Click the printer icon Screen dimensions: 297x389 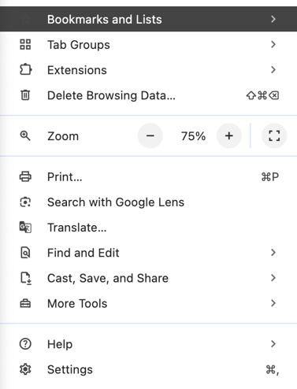(25, 176)
